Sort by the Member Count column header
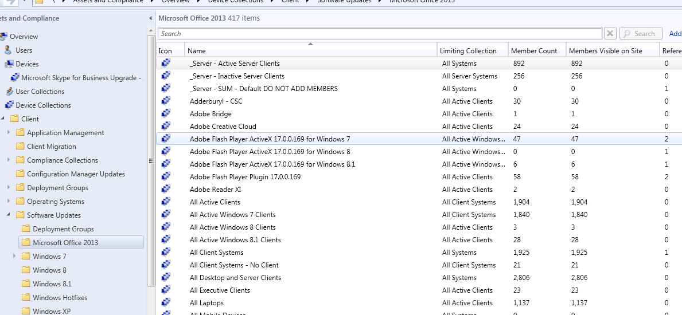 point(537,50)
